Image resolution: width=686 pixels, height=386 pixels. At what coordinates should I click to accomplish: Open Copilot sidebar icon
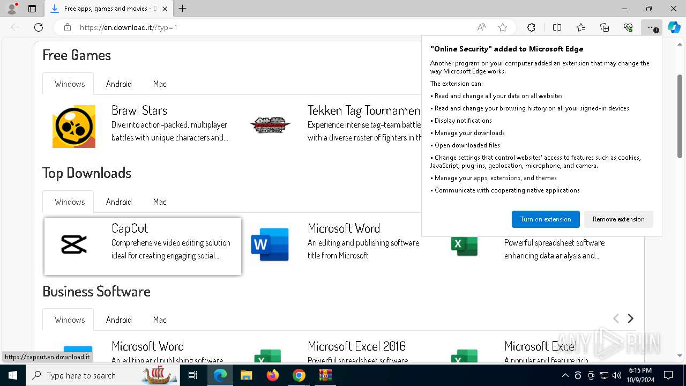[674, 27]
